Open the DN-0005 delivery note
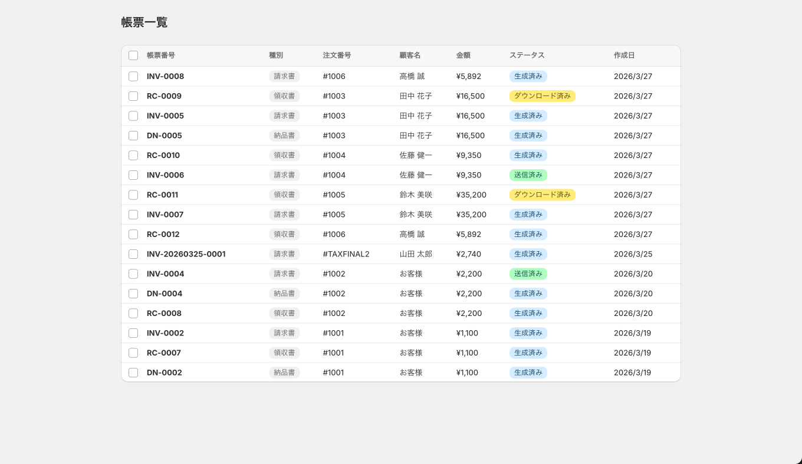 pyautogui.click(x=164, y=136)
